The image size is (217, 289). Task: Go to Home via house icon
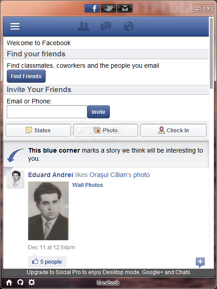[x=9, y=282]
